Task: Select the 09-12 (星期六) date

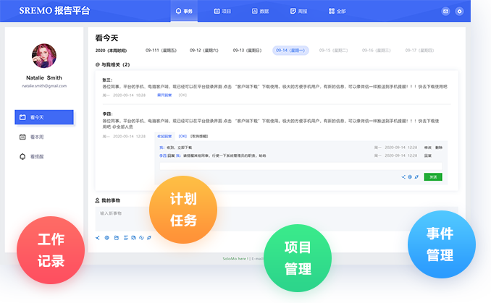Action: click(203, 51)
